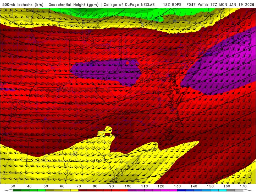Click the '90' color bar label
The width and height of the screenshot is (256, 192).
point(112,186)
